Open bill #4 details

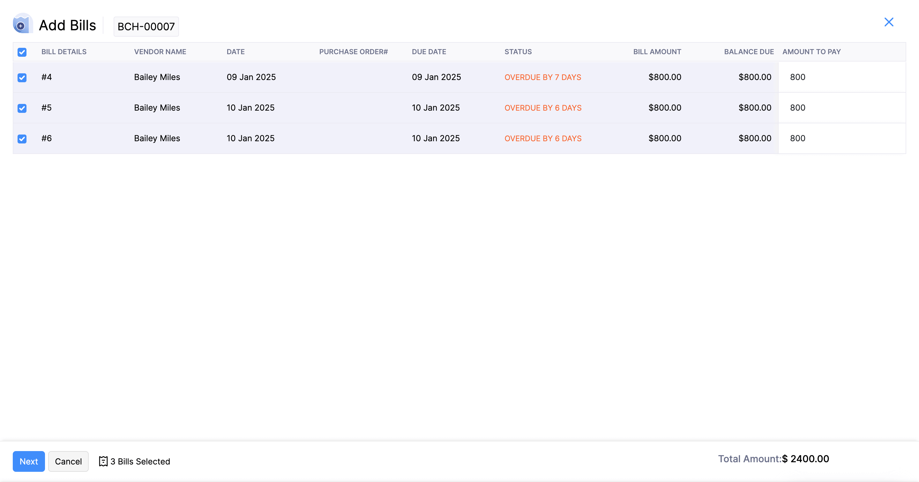click(x=47, y=77)
